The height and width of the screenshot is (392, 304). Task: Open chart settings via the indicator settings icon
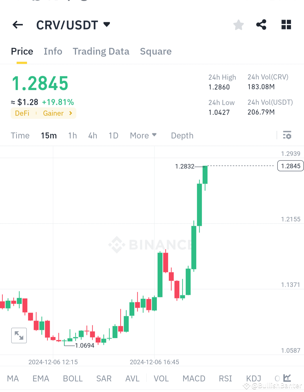(x=287, y=135)
